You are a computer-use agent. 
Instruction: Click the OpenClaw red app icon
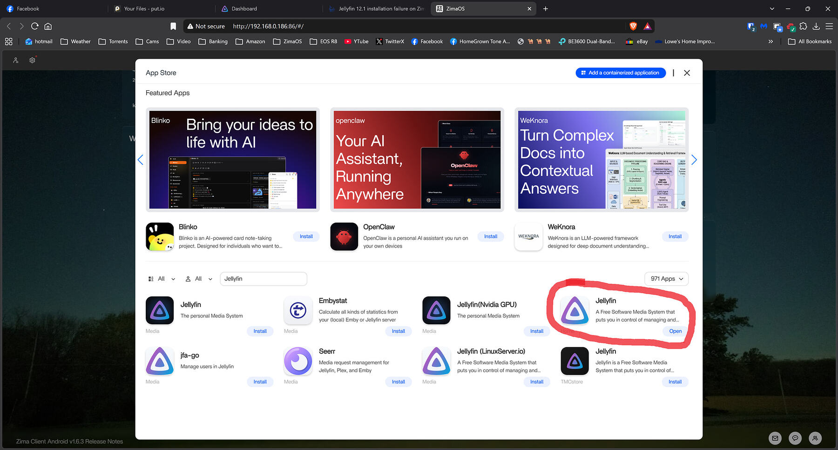pyautogui.click(x=344, y=236)
